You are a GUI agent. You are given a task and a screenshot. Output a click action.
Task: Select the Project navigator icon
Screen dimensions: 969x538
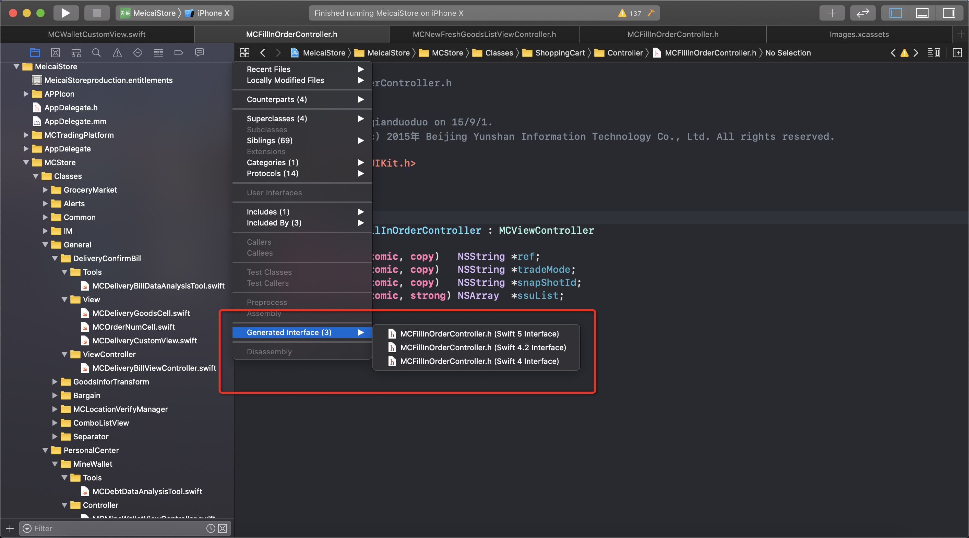(35, 53)
